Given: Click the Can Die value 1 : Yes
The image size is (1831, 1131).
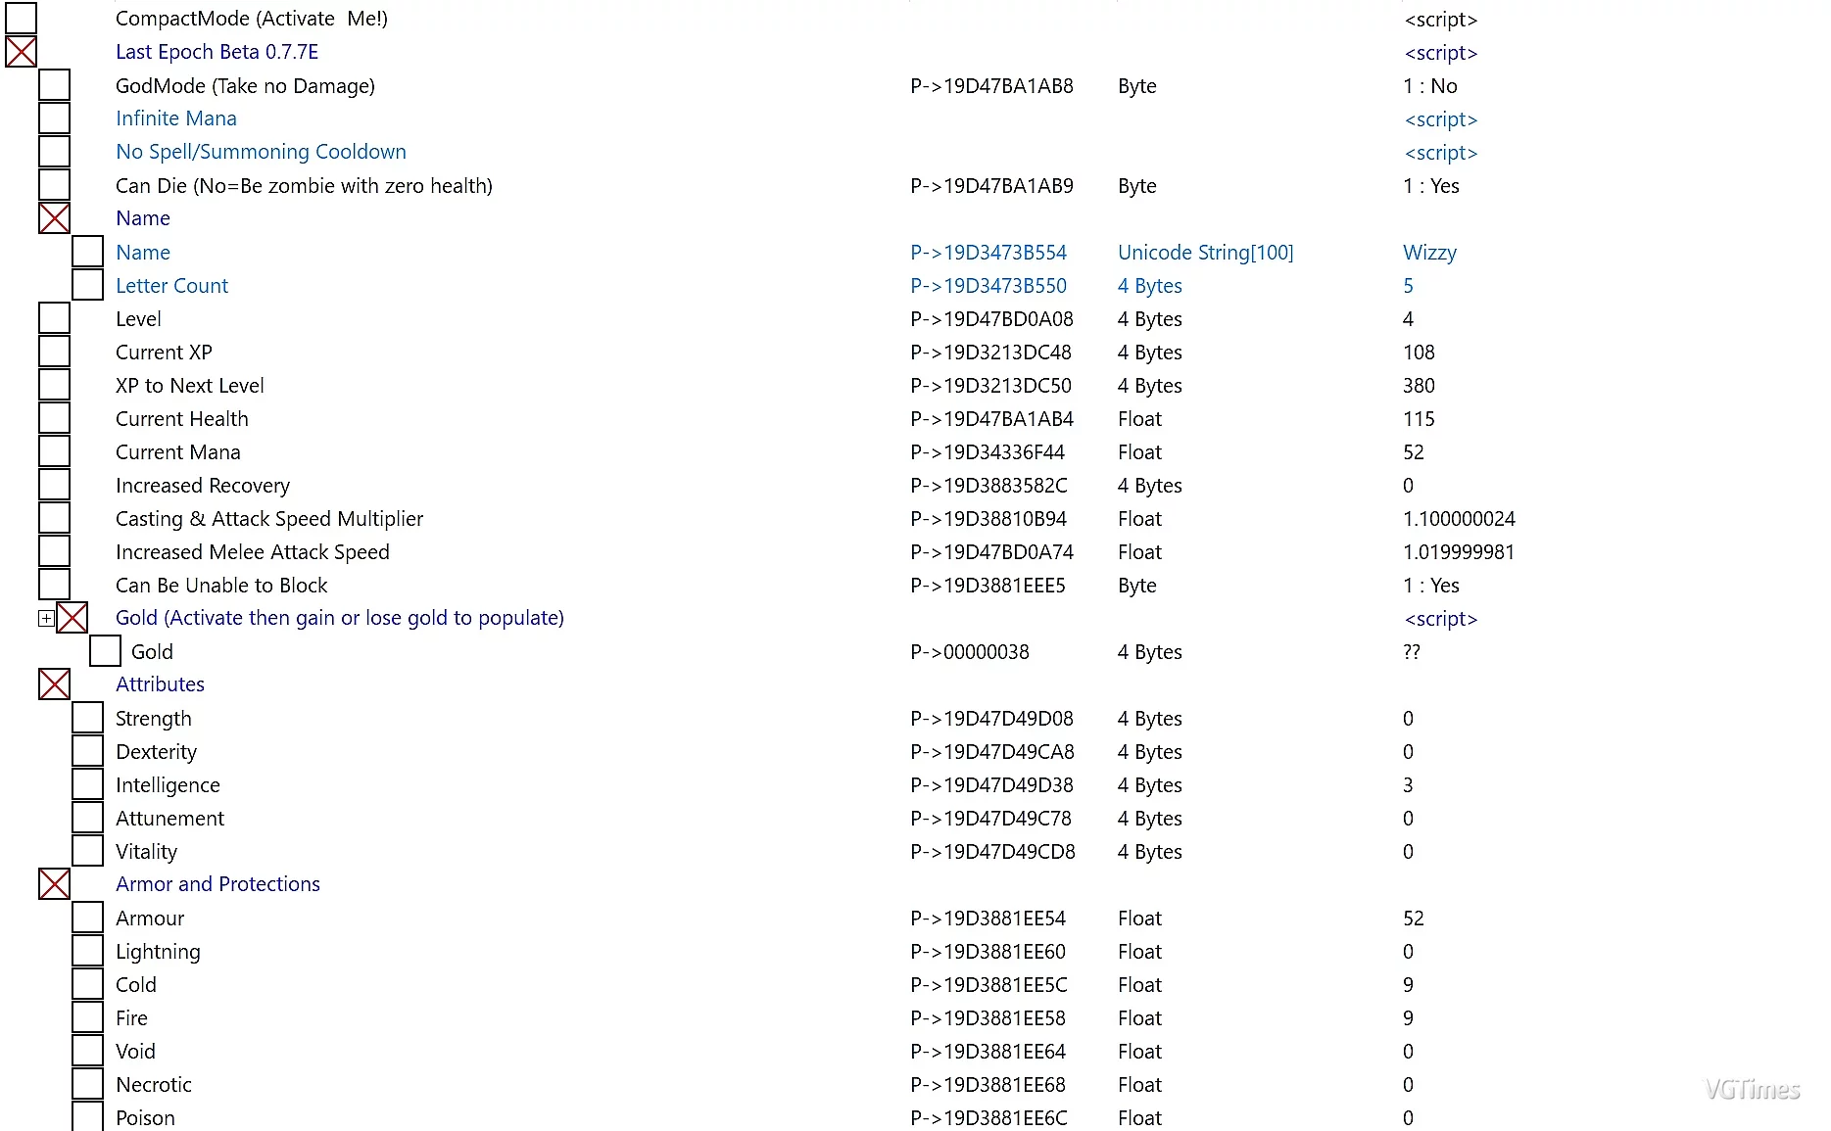Looking at the screenshot, I should (1431, 186).
